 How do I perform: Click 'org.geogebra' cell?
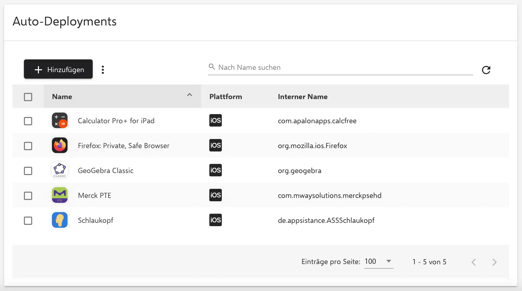[299, 171]
